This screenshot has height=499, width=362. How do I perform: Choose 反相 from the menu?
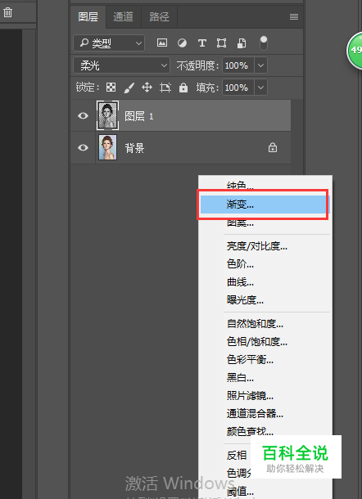(237, 456)
